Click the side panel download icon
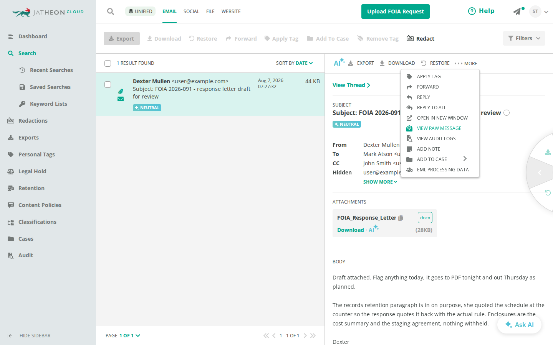Viewport: 553px width, 345px height. pos(548,152)
